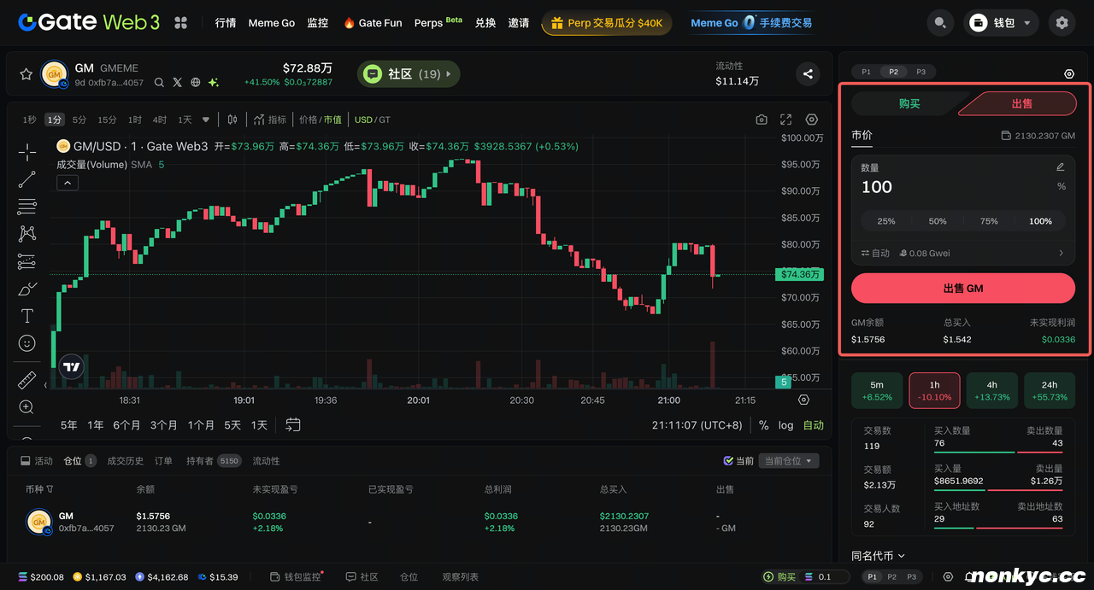The width and height of the screenshot is (1094, 590).
Task: Open the 成交历史 tab
Action: [125, 461]
